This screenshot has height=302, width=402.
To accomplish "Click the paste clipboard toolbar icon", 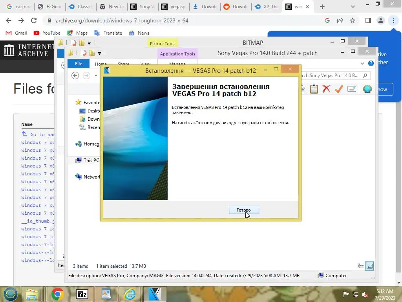I will click(x=314, y=89).
